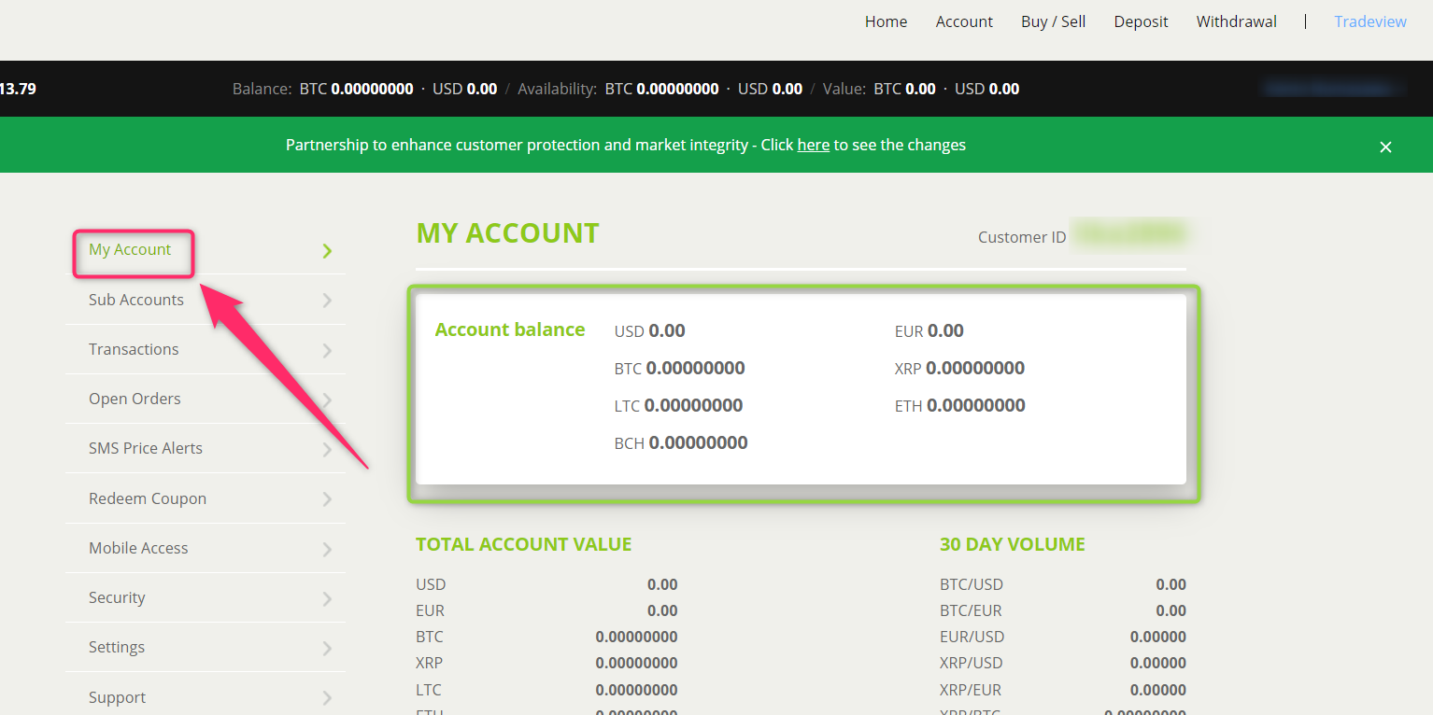Go to Buy / Sell in top menu
The width and height of the screenshot is (1433, 715).
pos(1053,21)
